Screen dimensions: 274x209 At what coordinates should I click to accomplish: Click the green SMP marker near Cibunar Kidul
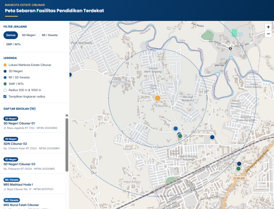coord(180,136)
